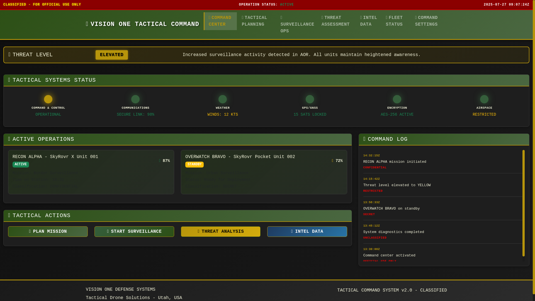Click 'AES-256 ACTIVE' status text
The image size is (535, 301).
pos(397,115)
